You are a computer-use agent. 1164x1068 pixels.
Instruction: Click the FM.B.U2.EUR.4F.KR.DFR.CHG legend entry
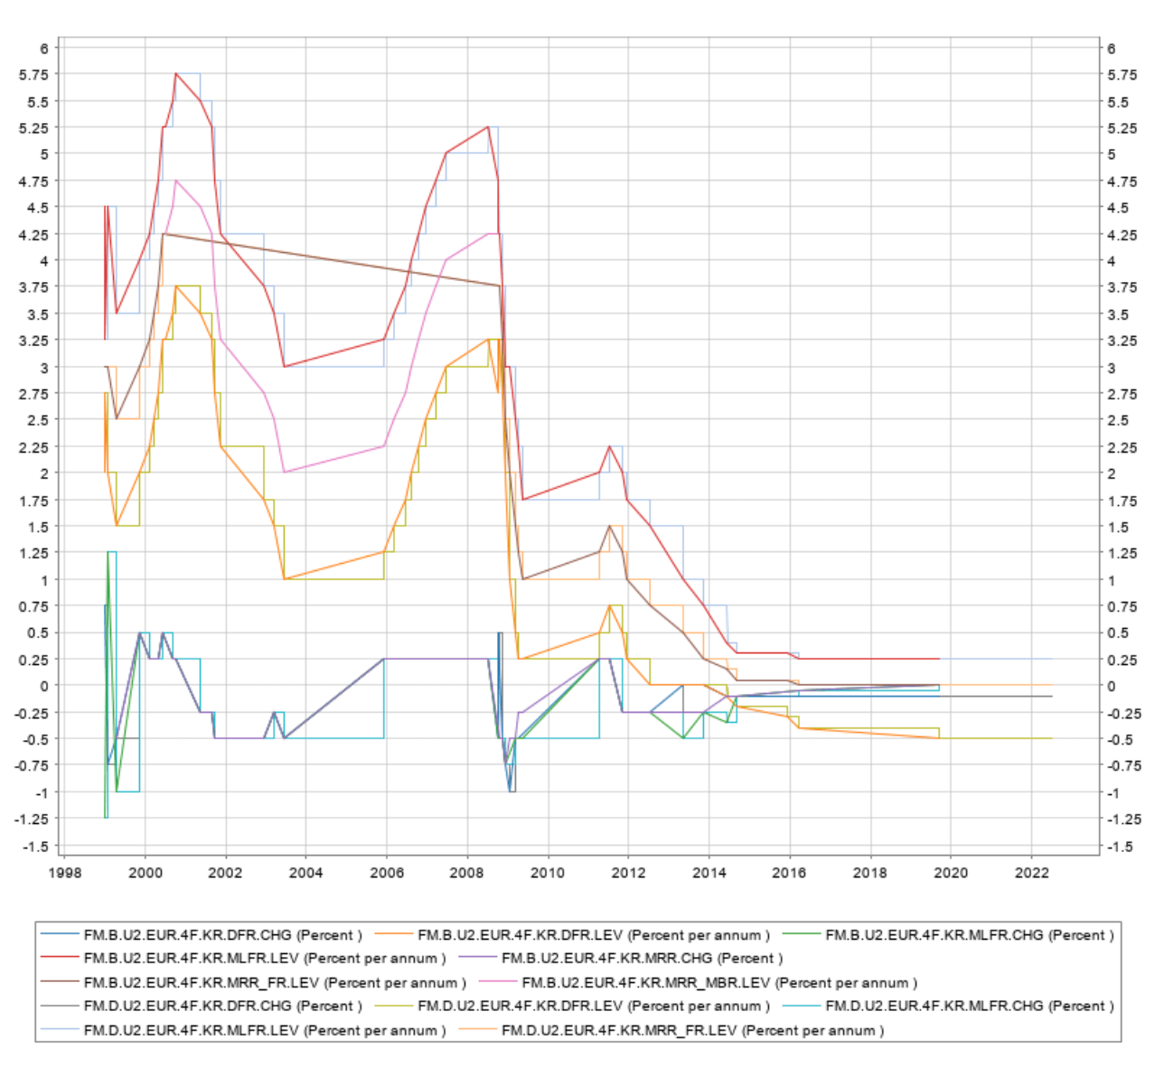[x=202, y=935]
